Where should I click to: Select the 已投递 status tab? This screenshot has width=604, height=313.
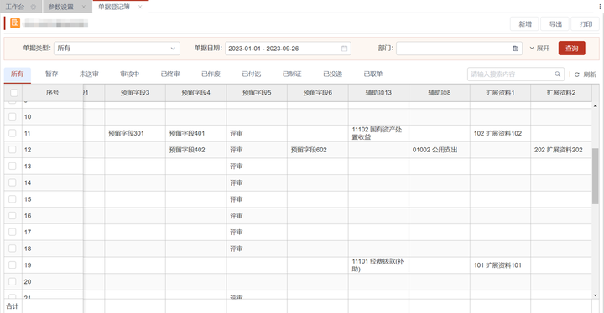[x=333, y=74]
